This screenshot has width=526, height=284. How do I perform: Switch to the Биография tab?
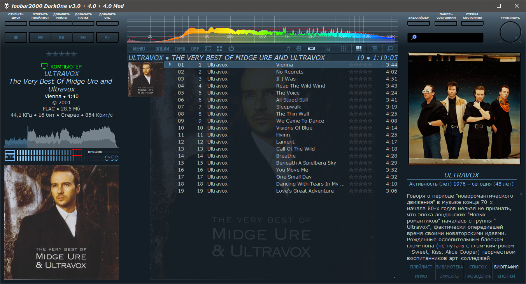506,267
